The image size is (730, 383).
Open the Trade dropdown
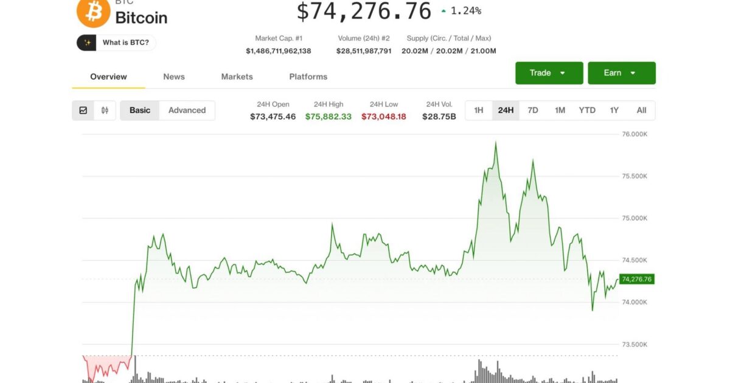[x=547, y=72]
